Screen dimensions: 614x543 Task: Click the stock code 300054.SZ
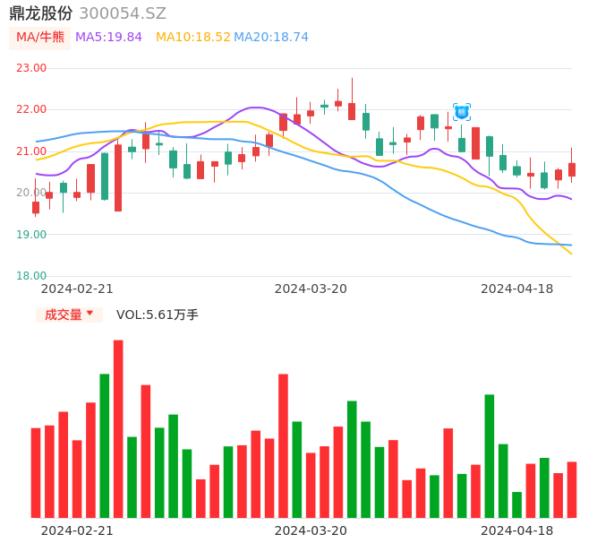click(x=123, y=13)
